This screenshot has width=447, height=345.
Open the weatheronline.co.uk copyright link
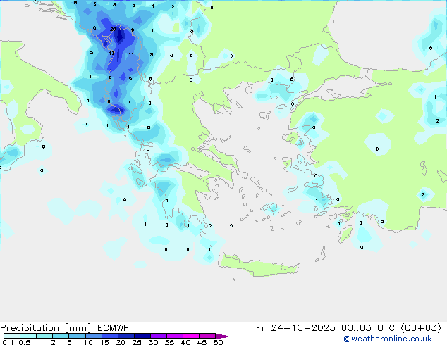pyautogui.click(x=388, y=339)
